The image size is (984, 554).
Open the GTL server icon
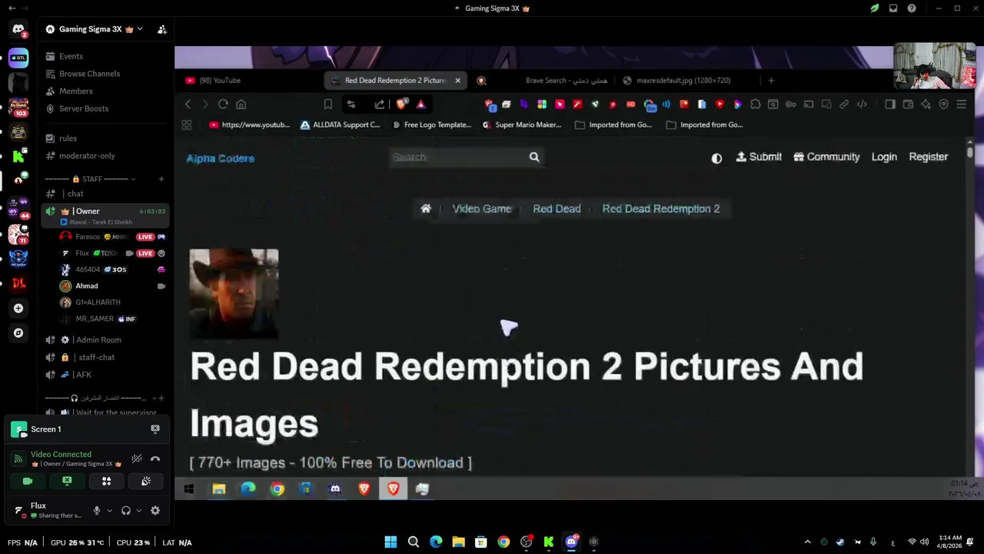pyautogui.click(x=18, y=58)
